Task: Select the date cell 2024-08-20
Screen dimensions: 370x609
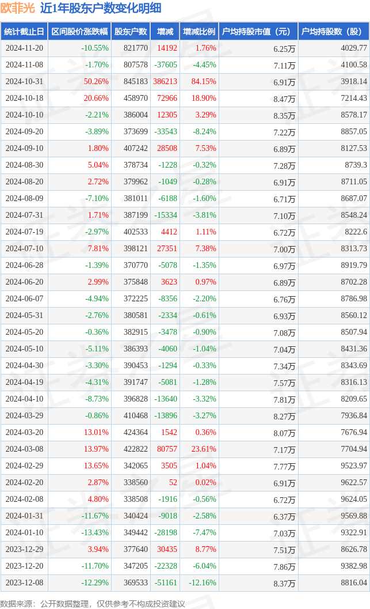Action: click(x=24, y=181)
